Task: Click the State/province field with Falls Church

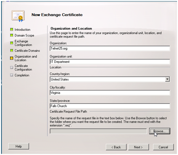Action: coord(110,106)
